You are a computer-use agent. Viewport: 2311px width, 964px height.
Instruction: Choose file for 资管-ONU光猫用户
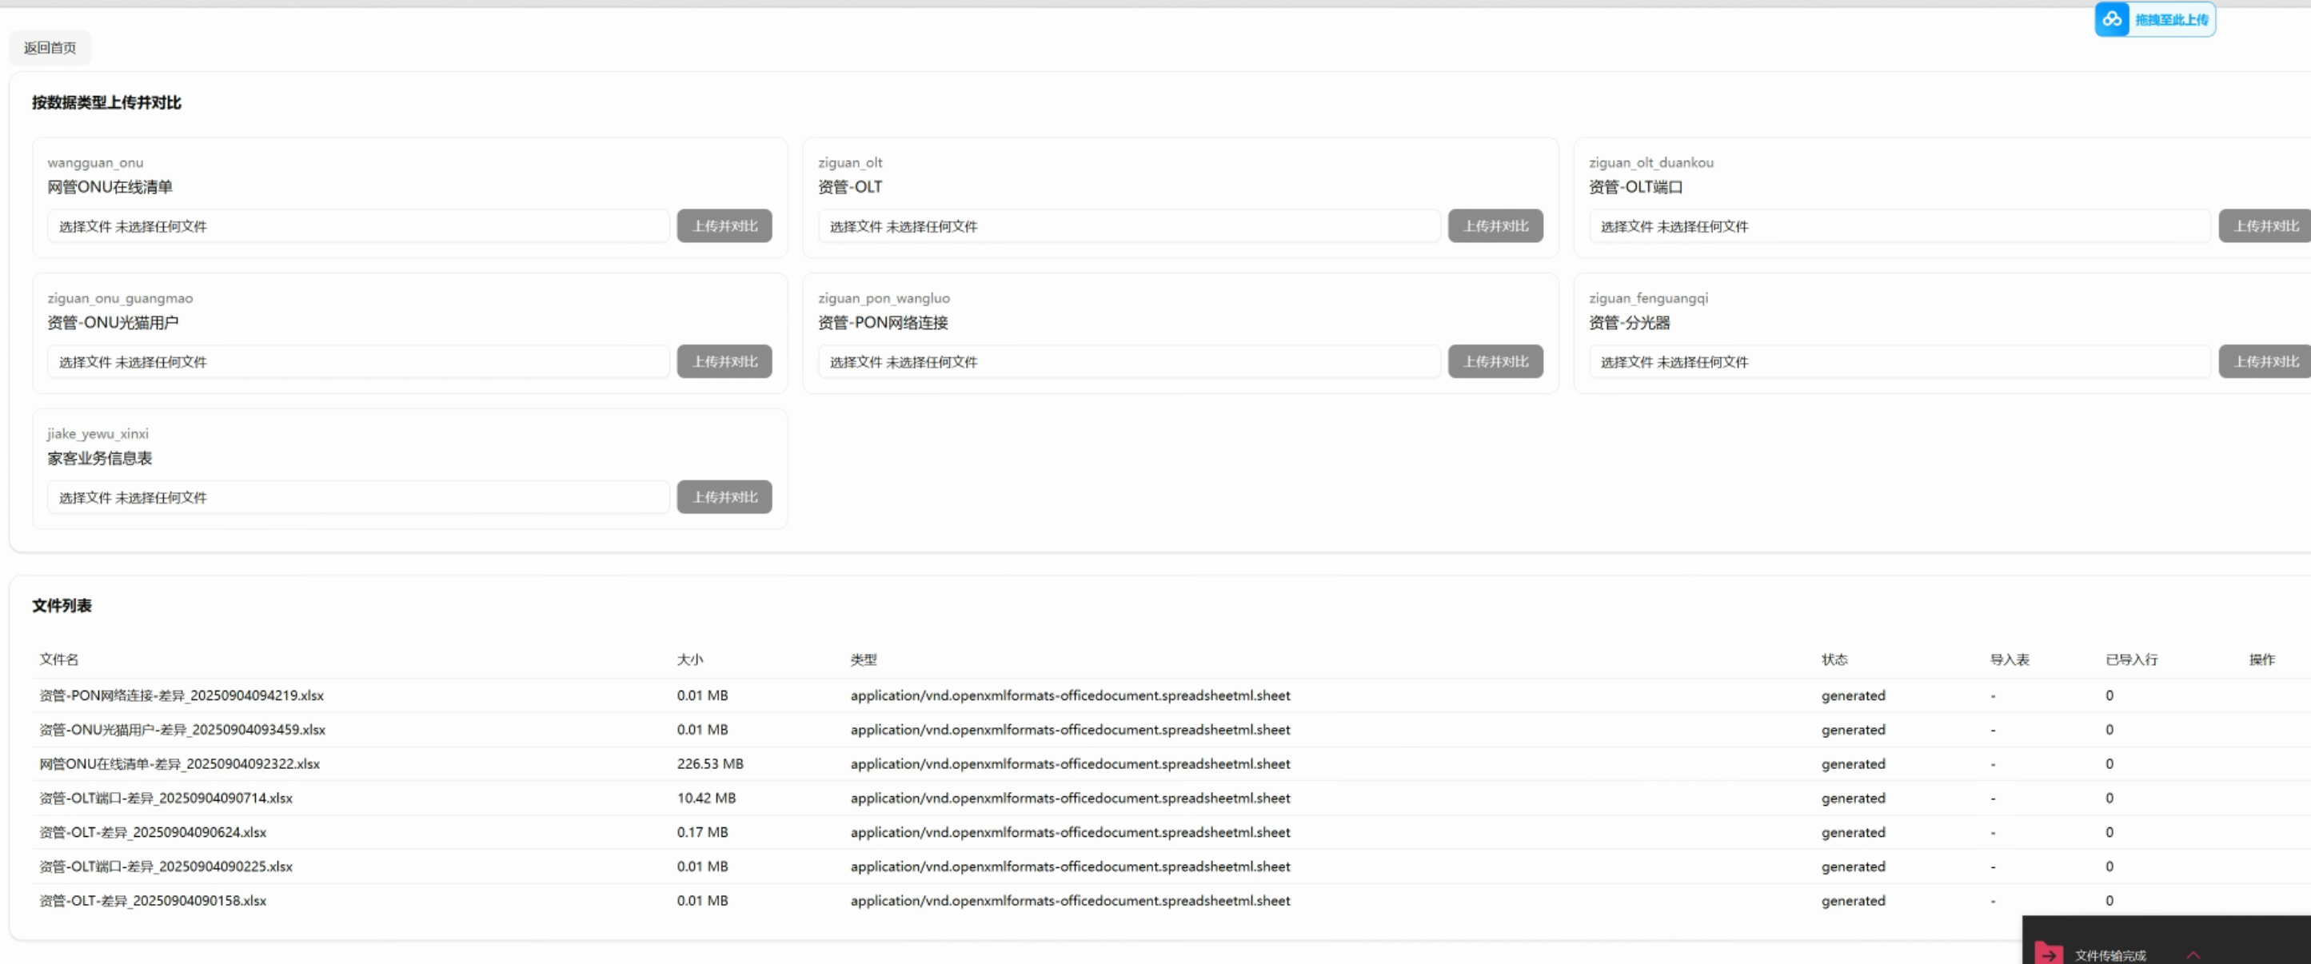click(86, 361)
